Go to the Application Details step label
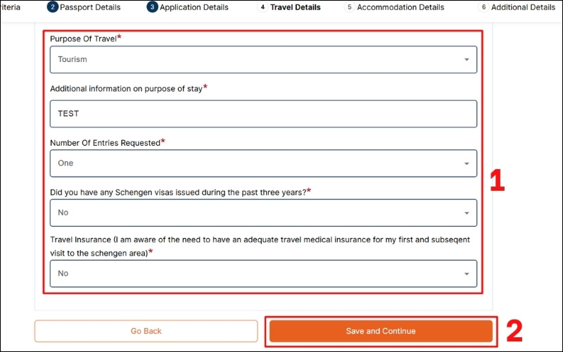 coord(194,8)
